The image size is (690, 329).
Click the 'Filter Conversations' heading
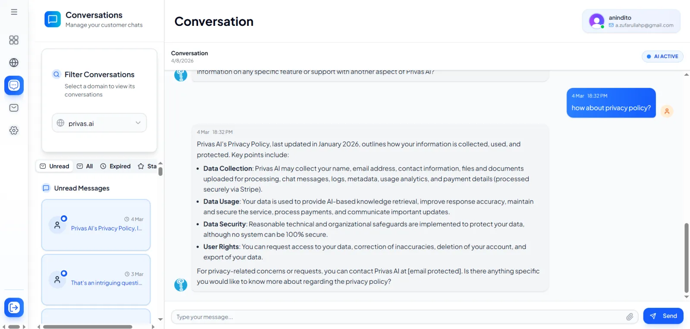[100, 74]
